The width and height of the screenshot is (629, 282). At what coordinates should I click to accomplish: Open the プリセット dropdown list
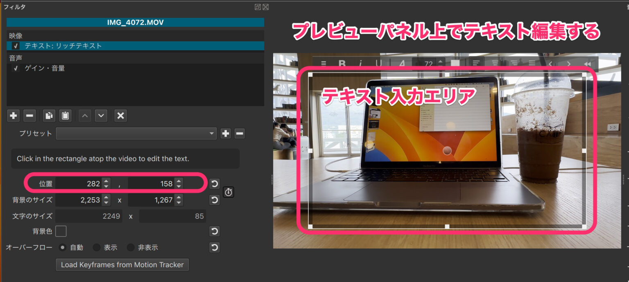[x=211, y=133]
